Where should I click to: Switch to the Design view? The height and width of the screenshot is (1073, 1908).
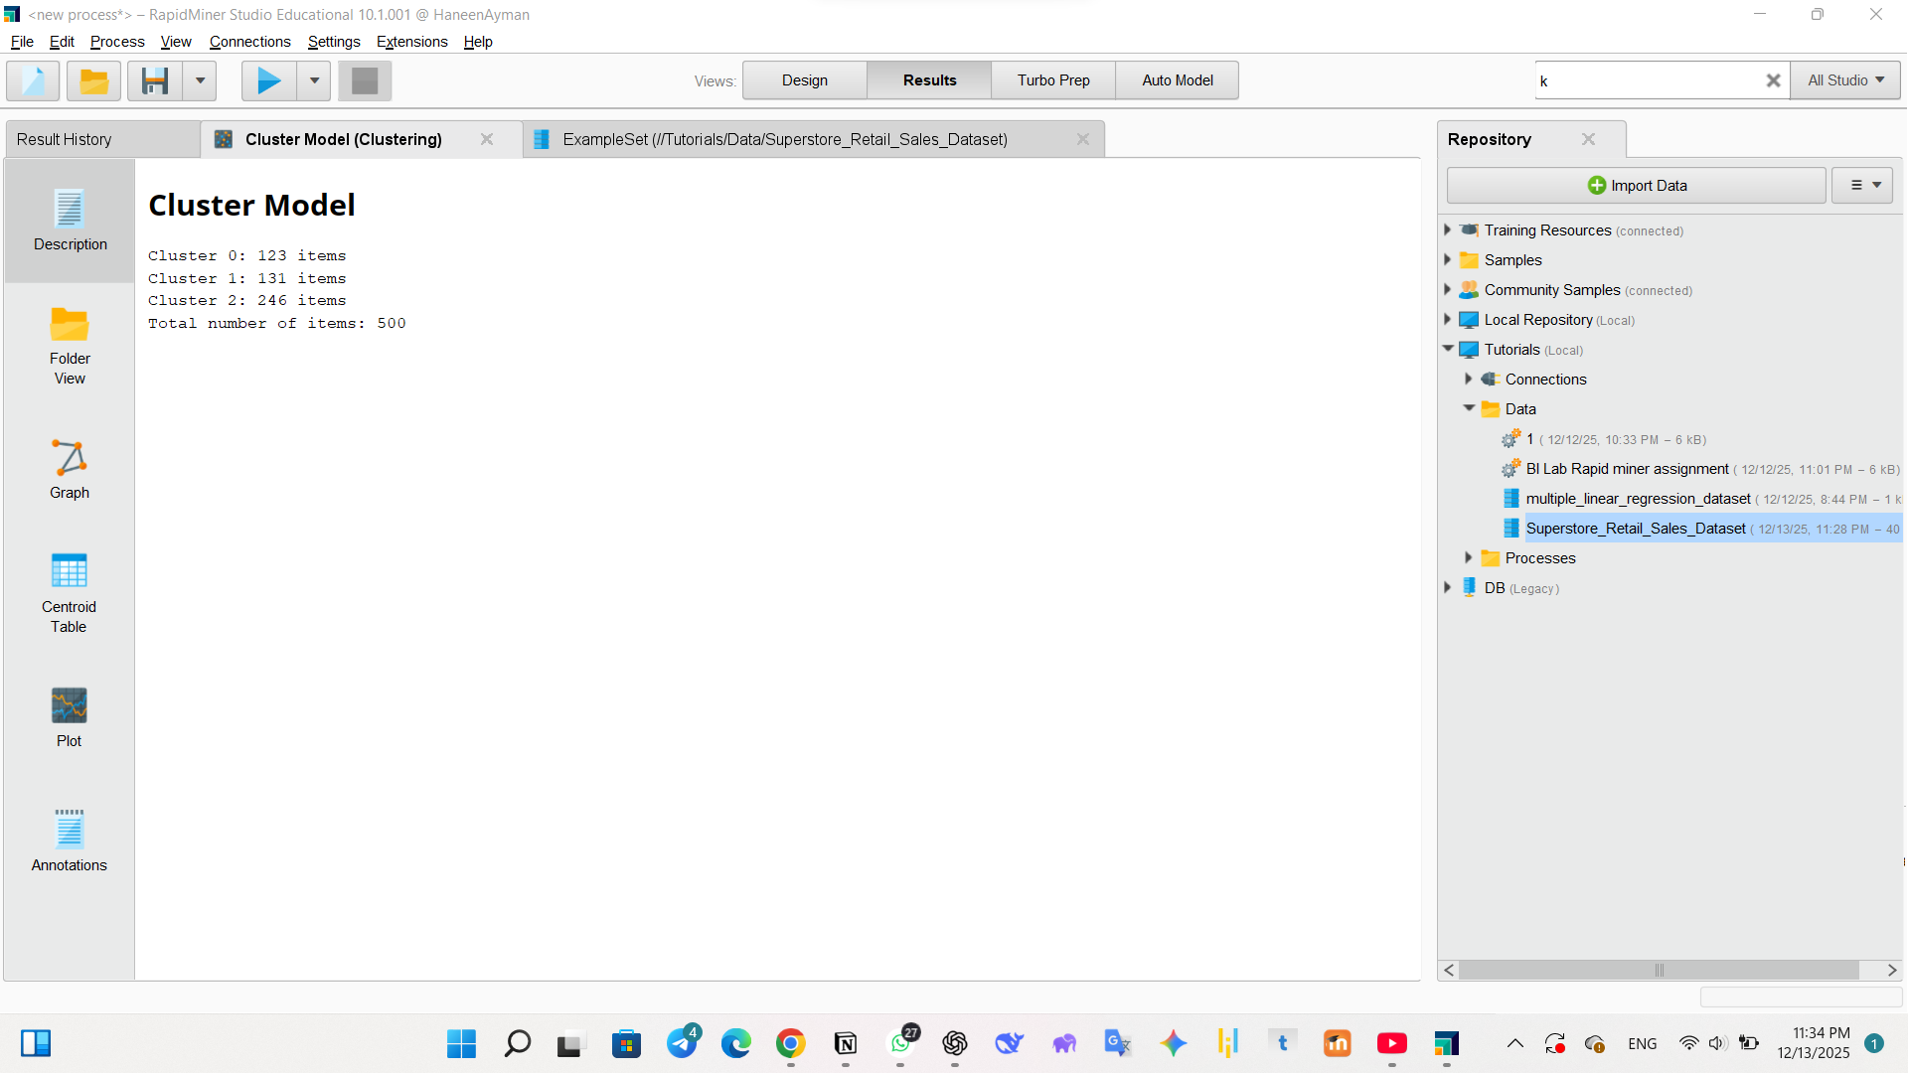(x=805, y=80)
